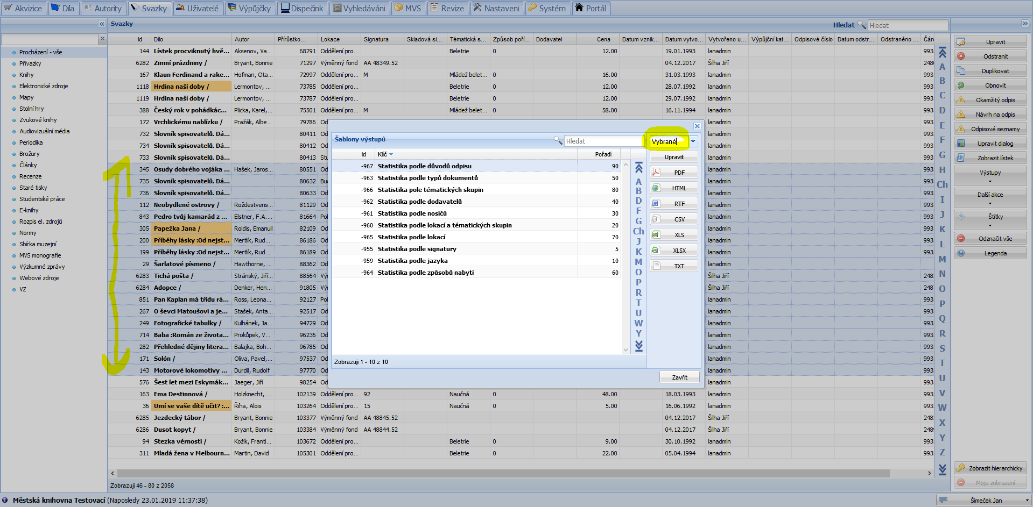Click Návrh na odpis button
This screenshot has height=507, width=1033.
pos(990,115)
